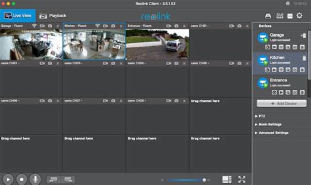Take a snapshot of the Kitchen feed
The height and width of the screenshot is (185, 311).
pyautogui.click(x=113, y=26)
